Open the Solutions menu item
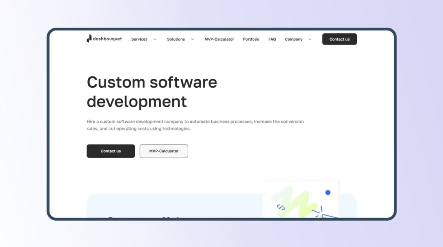Image resolution: width=443 pixels, height=247 pixels. [176, 39]
